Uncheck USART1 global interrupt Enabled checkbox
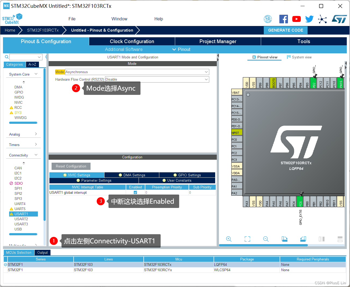 [135, 192]
